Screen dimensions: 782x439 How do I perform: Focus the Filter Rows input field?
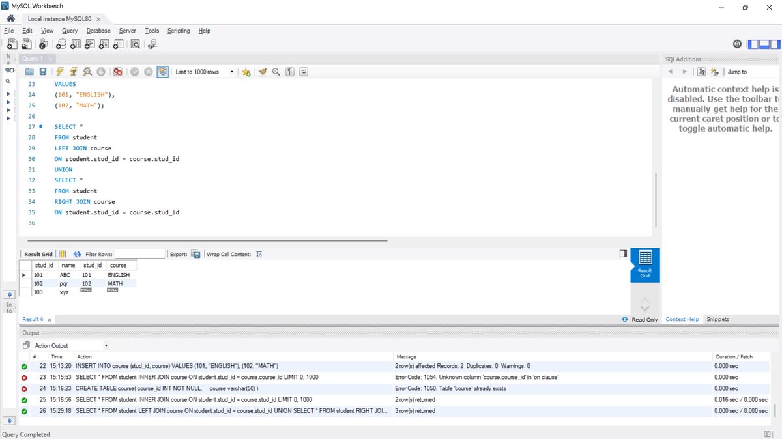pyautogui.click(x=139, y=254)
